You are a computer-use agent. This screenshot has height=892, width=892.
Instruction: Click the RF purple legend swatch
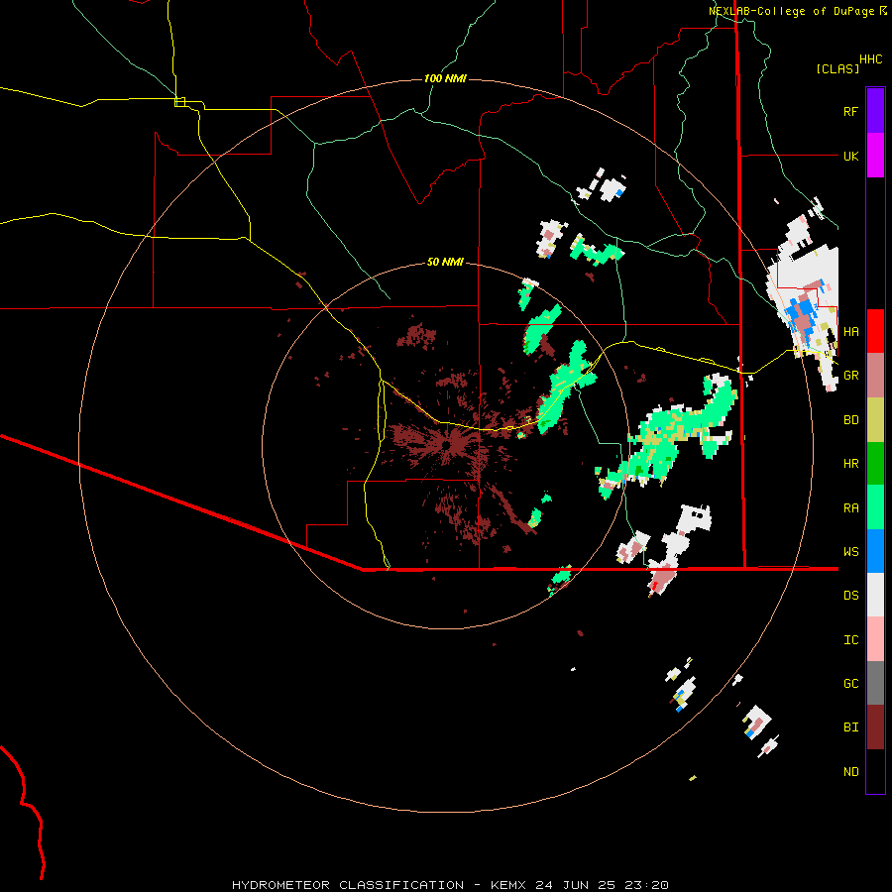point(875,111)
